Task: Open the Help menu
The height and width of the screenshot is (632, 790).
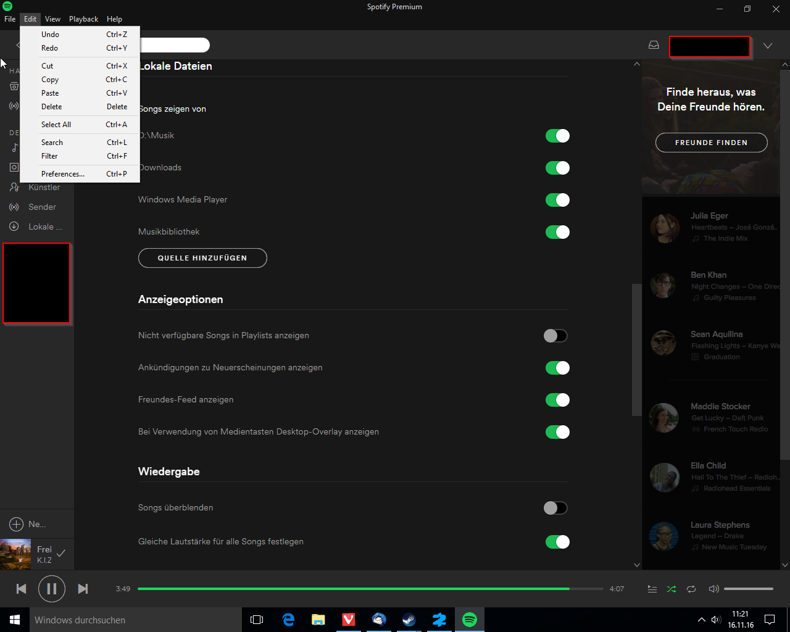Action: [114, 19]
